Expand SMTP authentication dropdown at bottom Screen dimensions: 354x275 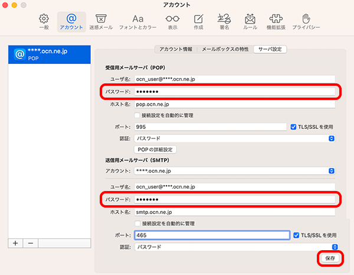237,247
